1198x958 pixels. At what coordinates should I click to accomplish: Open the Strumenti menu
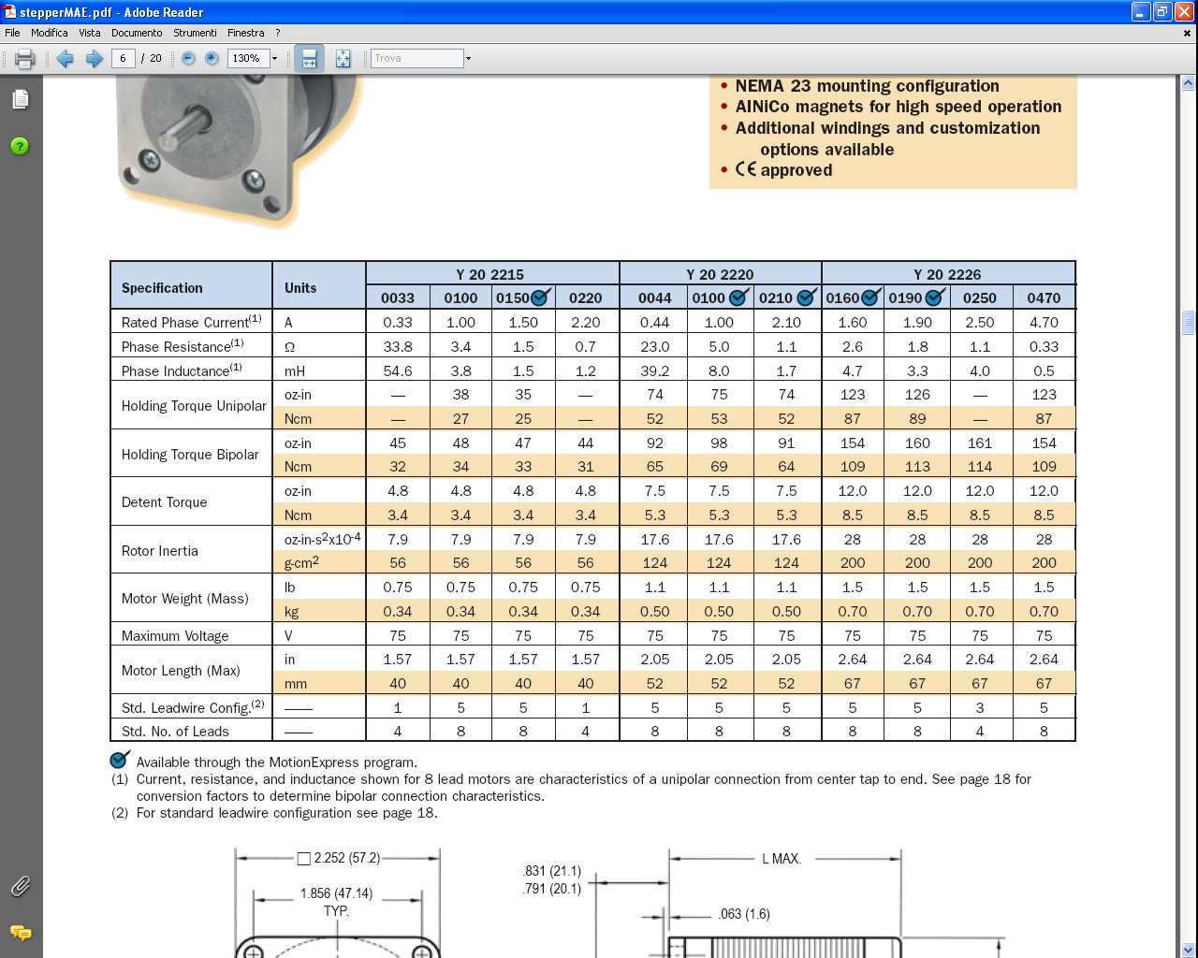[x=195, y=33]
